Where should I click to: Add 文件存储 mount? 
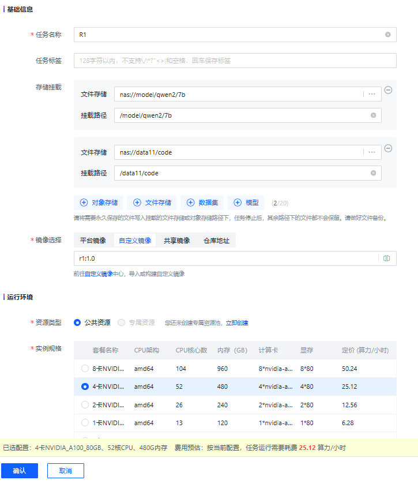pyautogui.click(x=152, y=202)
